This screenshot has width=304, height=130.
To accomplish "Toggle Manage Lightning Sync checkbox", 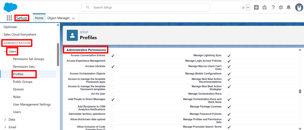I will point(229,56).
